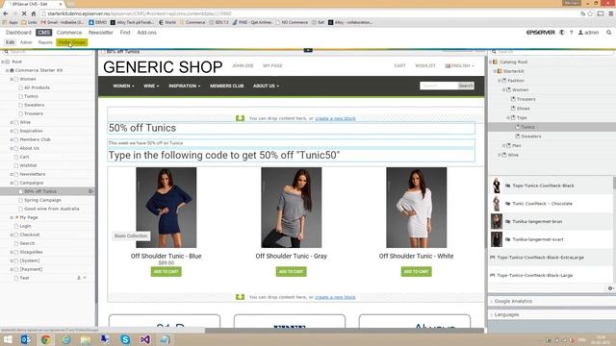Open the EPiServer help question mark
This screenshot has height=346, width=616.
coord(571,33)
